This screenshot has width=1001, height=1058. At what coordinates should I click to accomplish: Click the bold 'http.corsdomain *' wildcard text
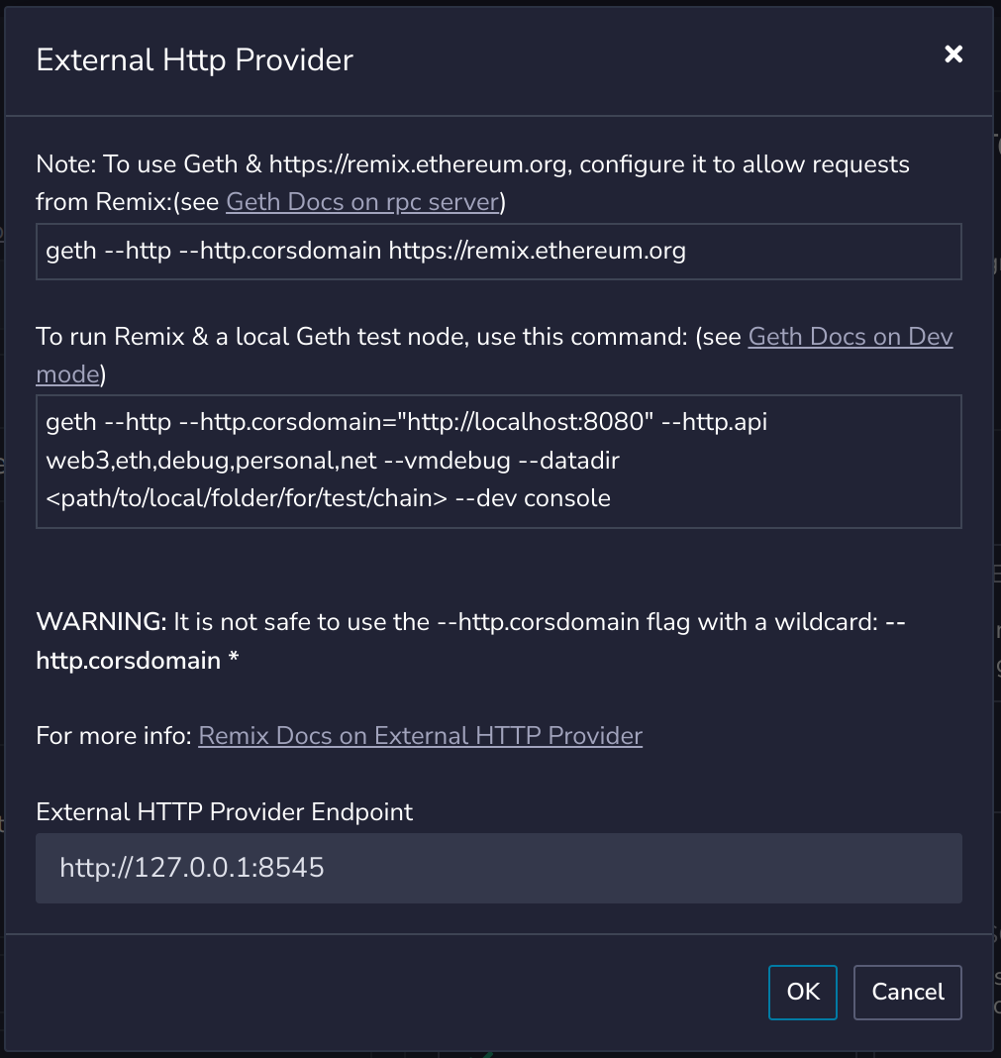pyautogui.click(x=137, y=660)
